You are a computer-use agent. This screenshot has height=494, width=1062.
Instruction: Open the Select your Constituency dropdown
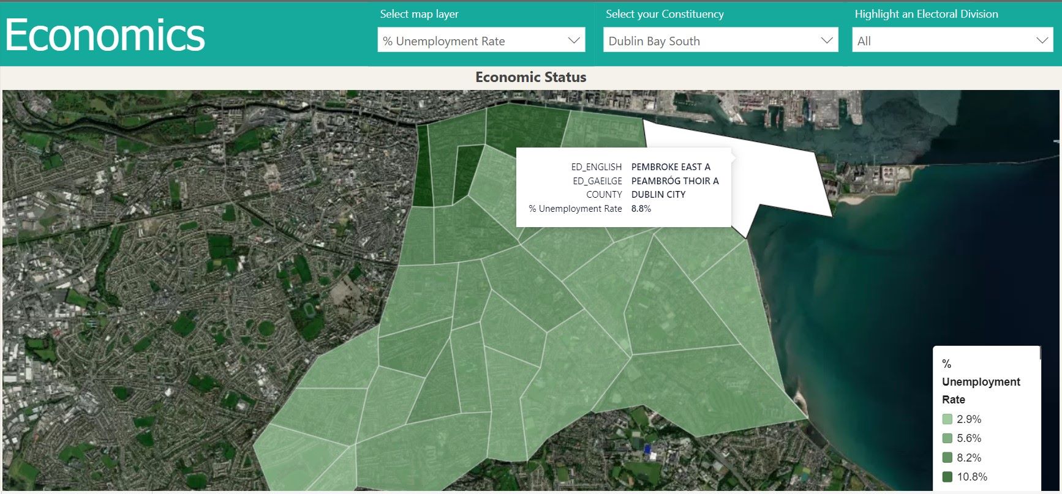720,40
